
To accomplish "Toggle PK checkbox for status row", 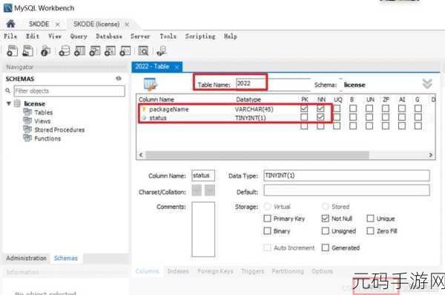I will (x=304, y=117).
